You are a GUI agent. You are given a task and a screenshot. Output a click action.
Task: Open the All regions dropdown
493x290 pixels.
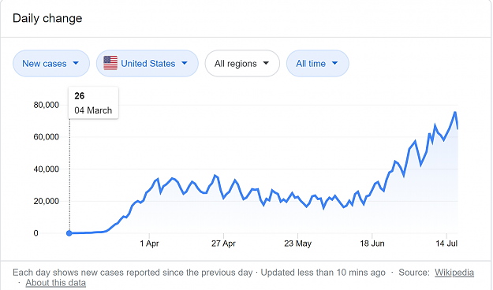pos(242,64)
